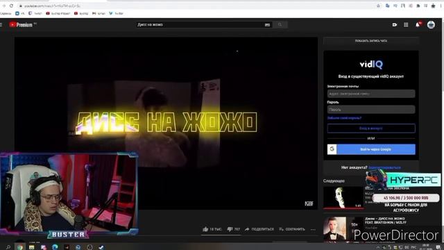This screenshot has width=444, height=250.
Task: Open the on-screen keyboard in search box
Action: 267,25
